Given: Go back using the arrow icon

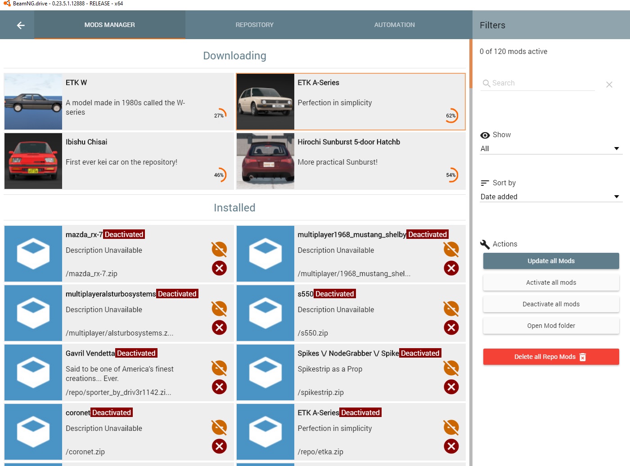Looking at the screenshot, I should tap(21, 25).
